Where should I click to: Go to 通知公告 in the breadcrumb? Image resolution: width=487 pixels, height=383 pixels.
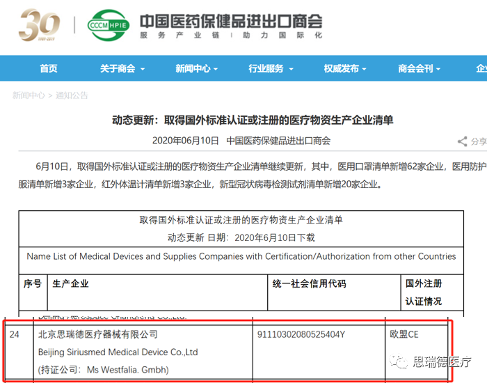(x=72, y=95)
